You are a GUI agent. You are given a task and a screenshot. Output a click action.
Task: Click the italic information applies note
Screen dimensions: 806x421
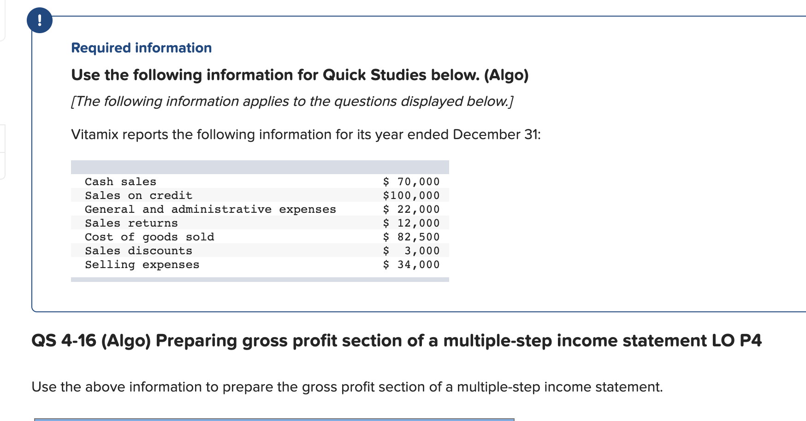(292, 101)
